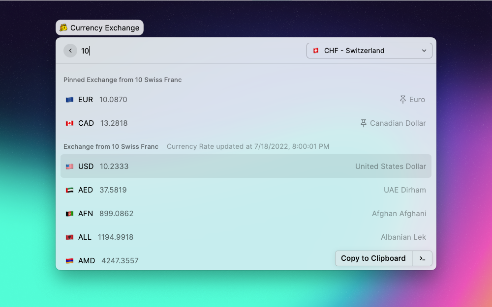This screenshot has height=307, width=492.
Task: Click the United States flag icon
Action: click(x=69, y=167)
